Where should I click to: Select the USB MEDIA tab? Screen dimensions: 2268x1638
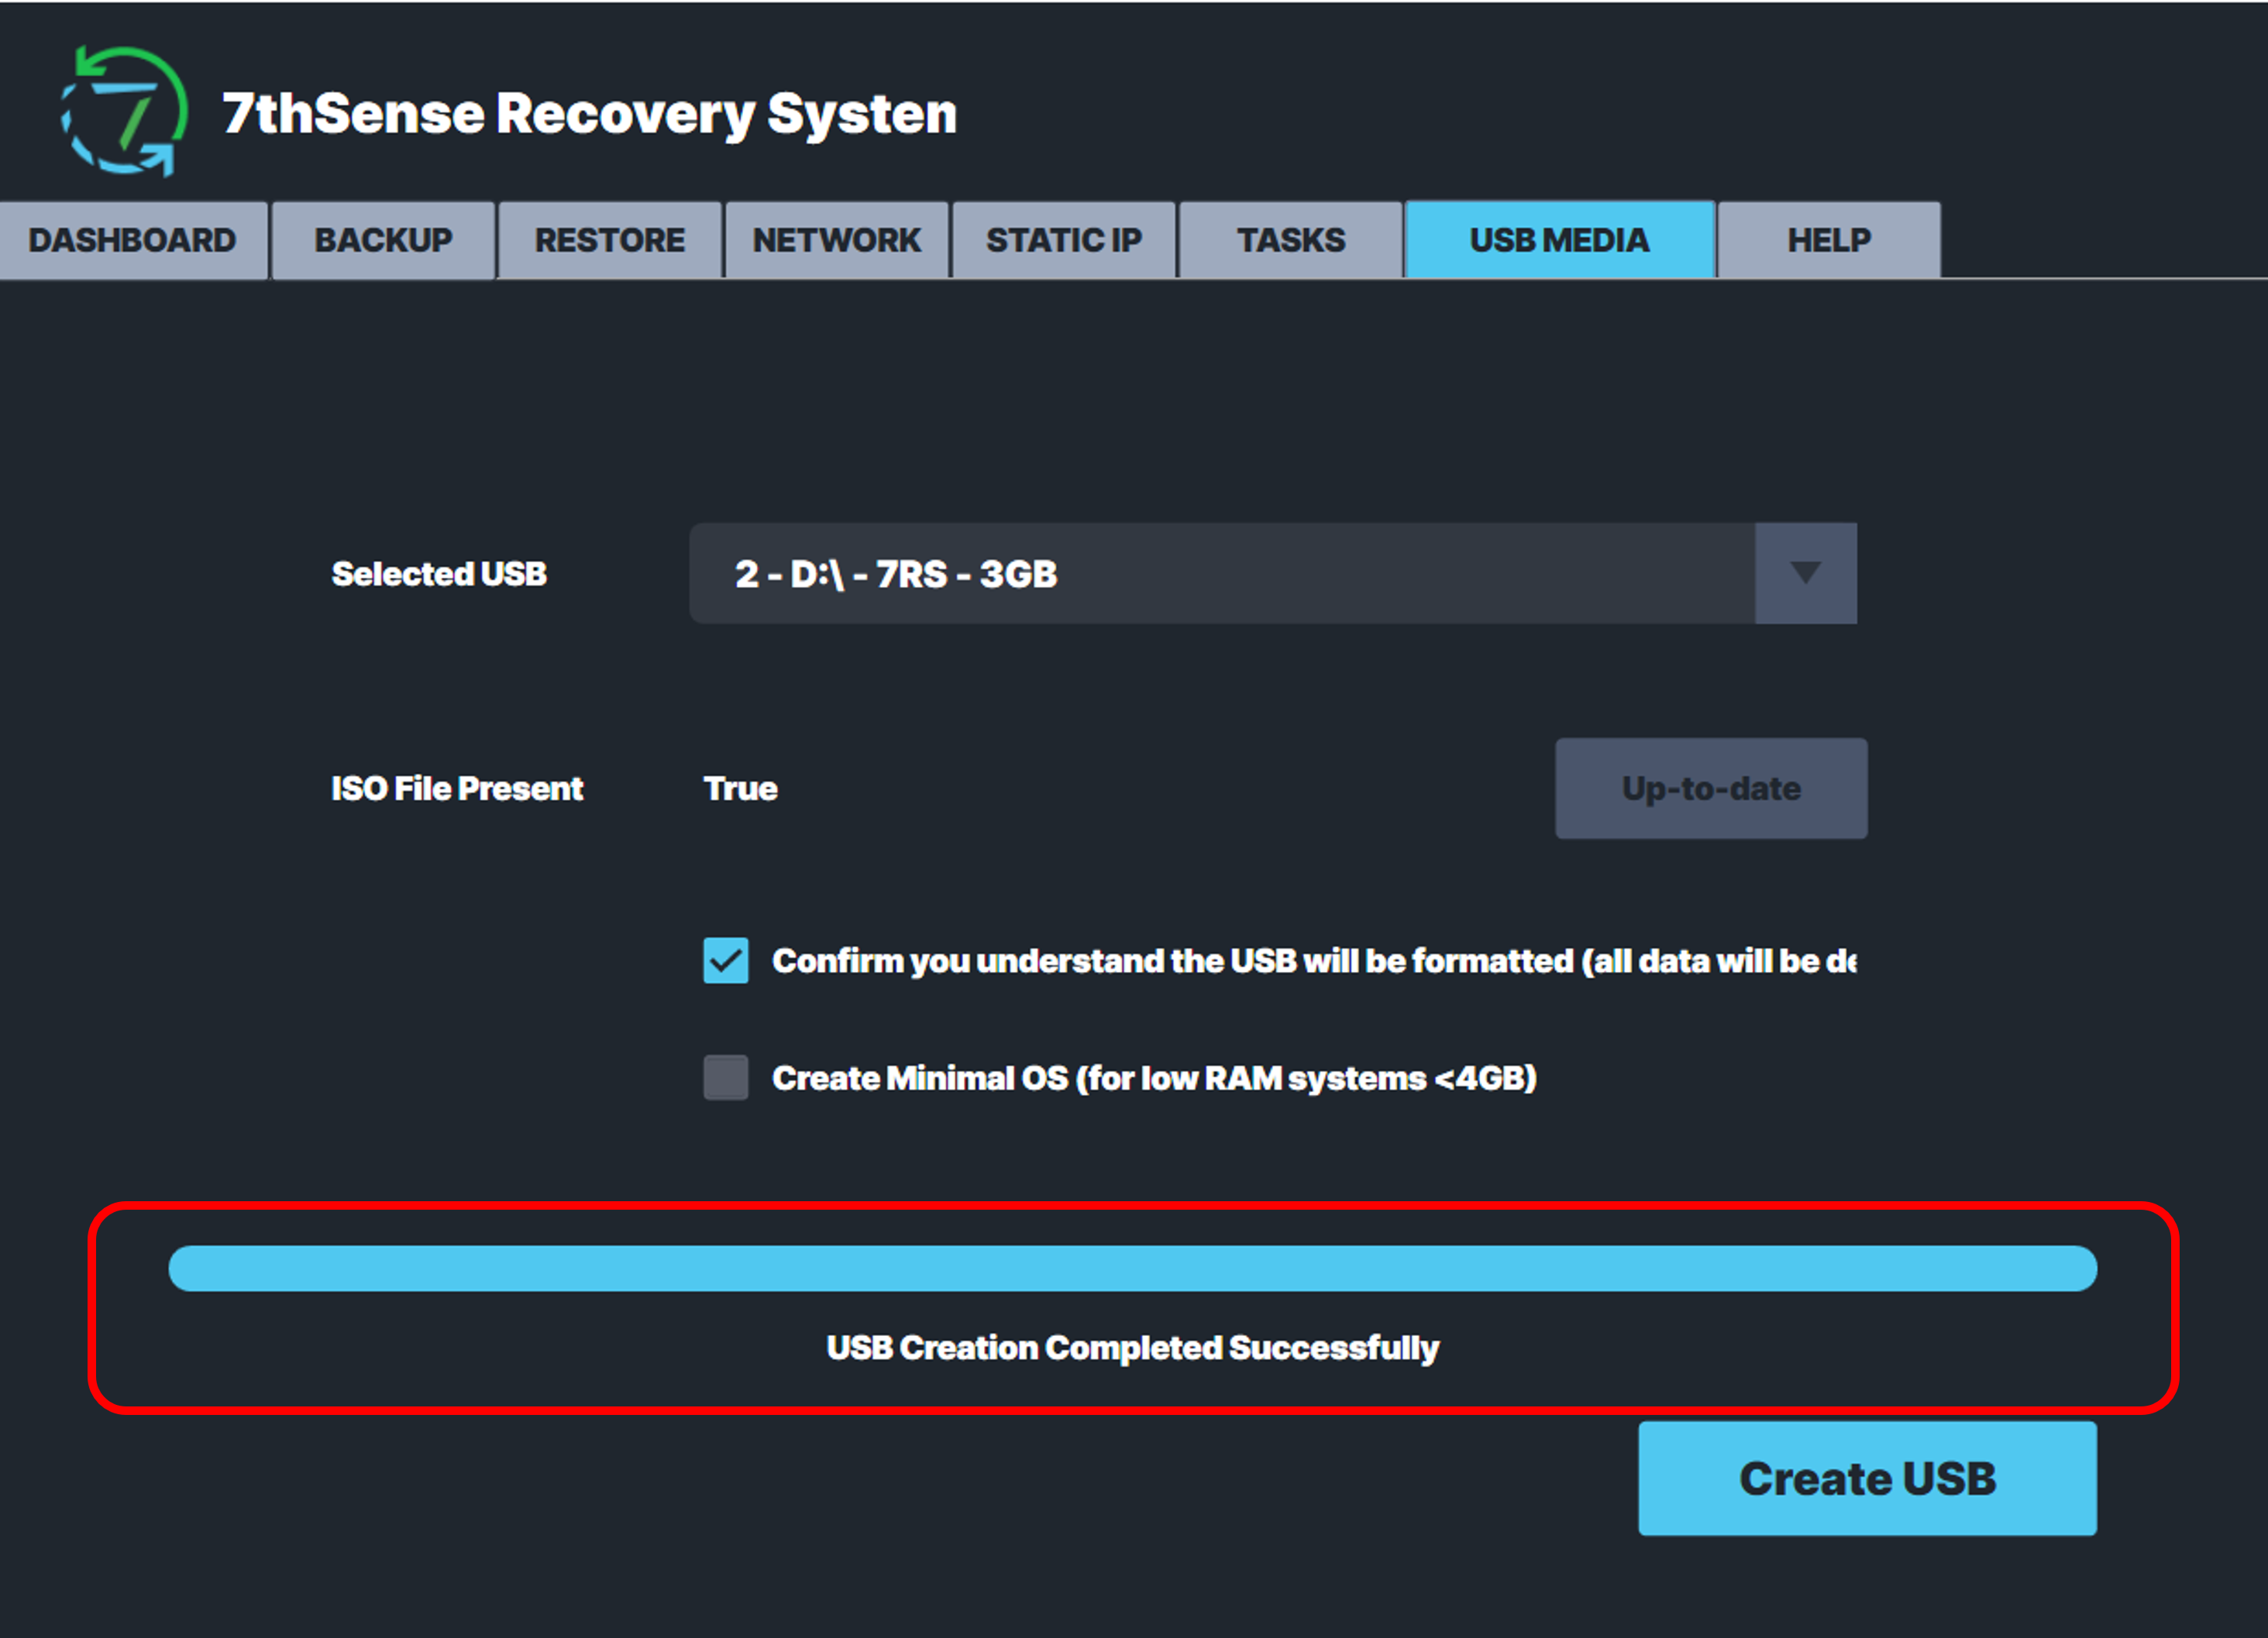(x=1560, y=240)
